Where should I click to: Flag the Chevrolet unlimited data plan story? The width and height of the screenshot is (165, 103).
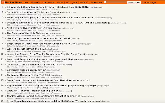pos(35,67)
